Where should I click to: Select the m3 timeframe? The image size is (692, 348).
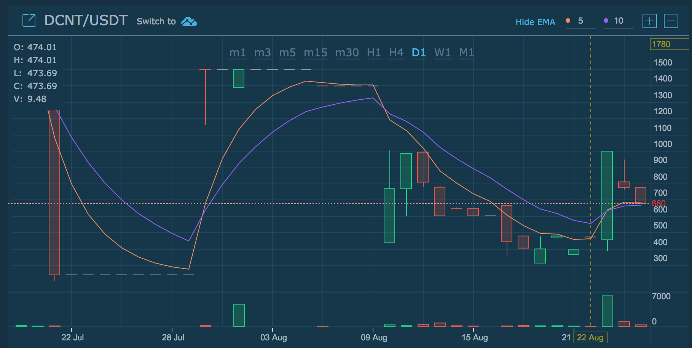point(263,53)
